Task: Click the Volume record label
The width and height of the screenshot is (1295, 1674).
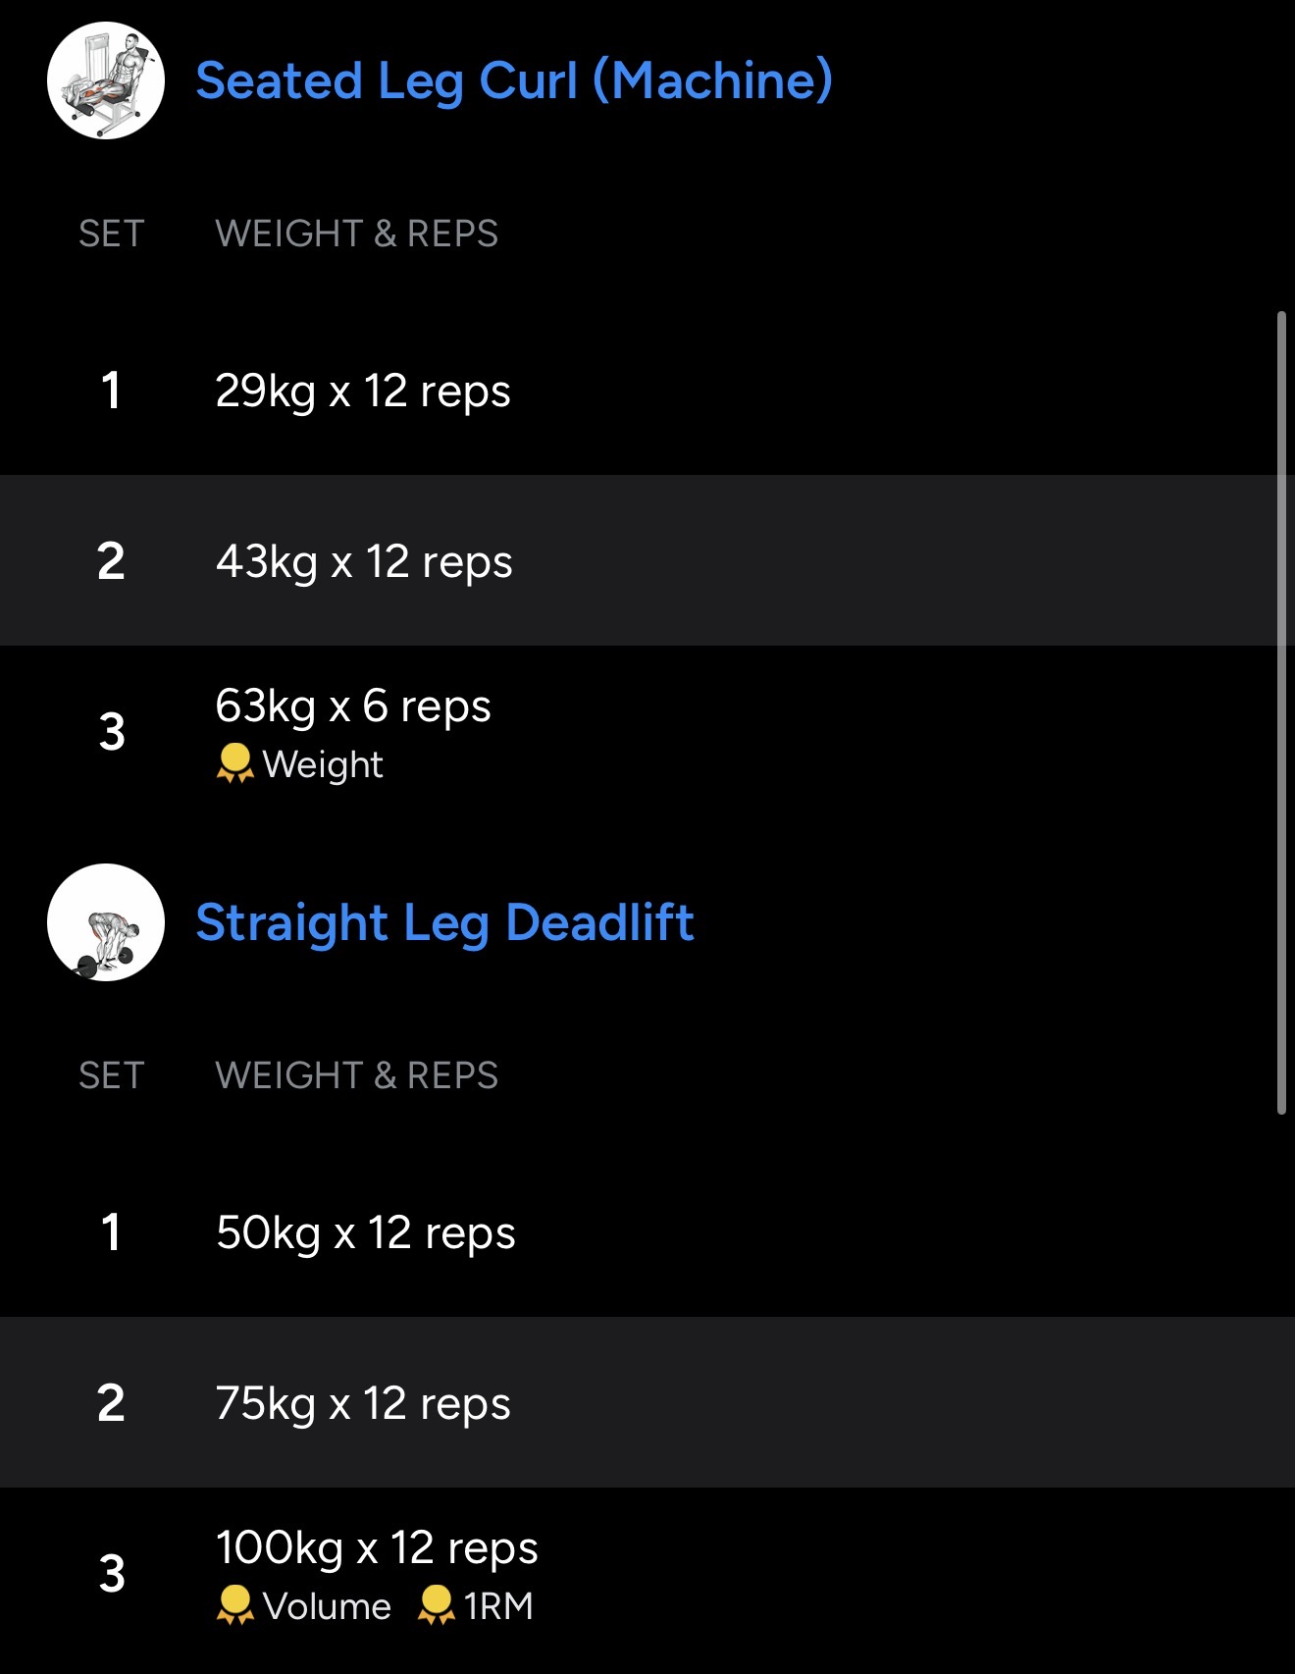Action: 327,1606
